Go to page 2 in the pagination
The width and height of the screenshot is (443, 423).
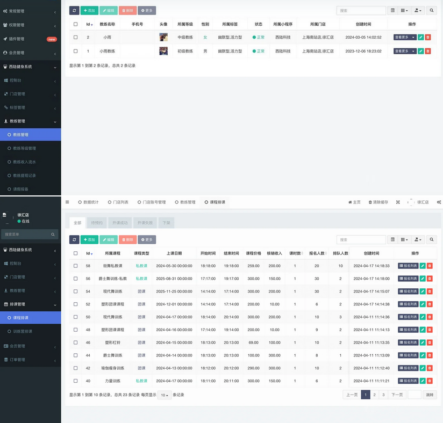click(x=375, y=395)
